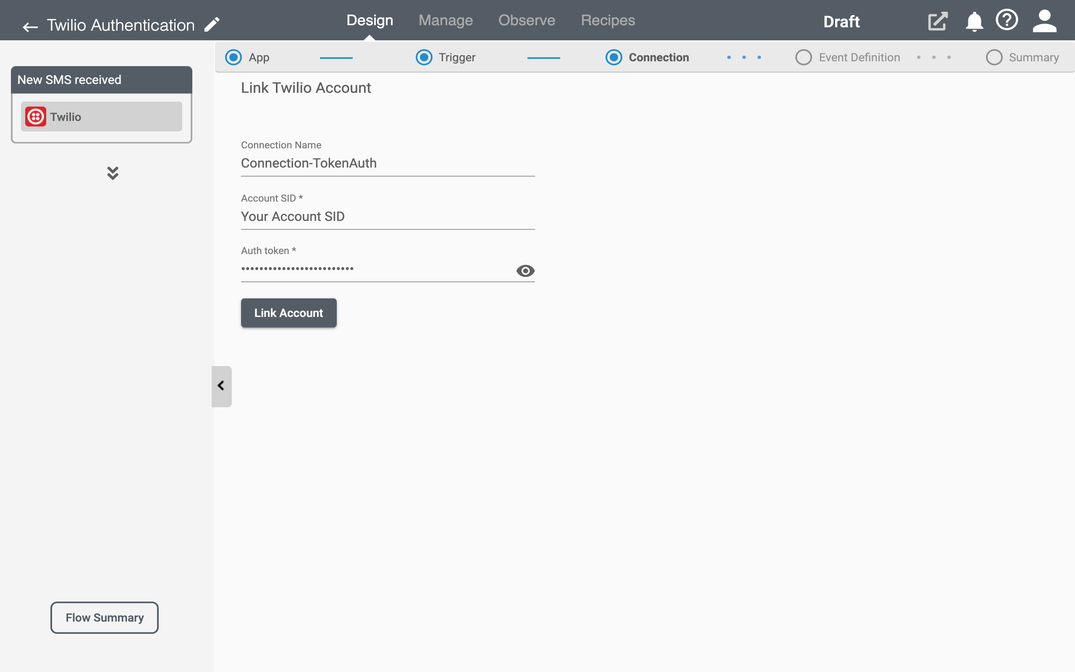
Task: Select the Event Definition step radio
Action: (x=804, y=58)
